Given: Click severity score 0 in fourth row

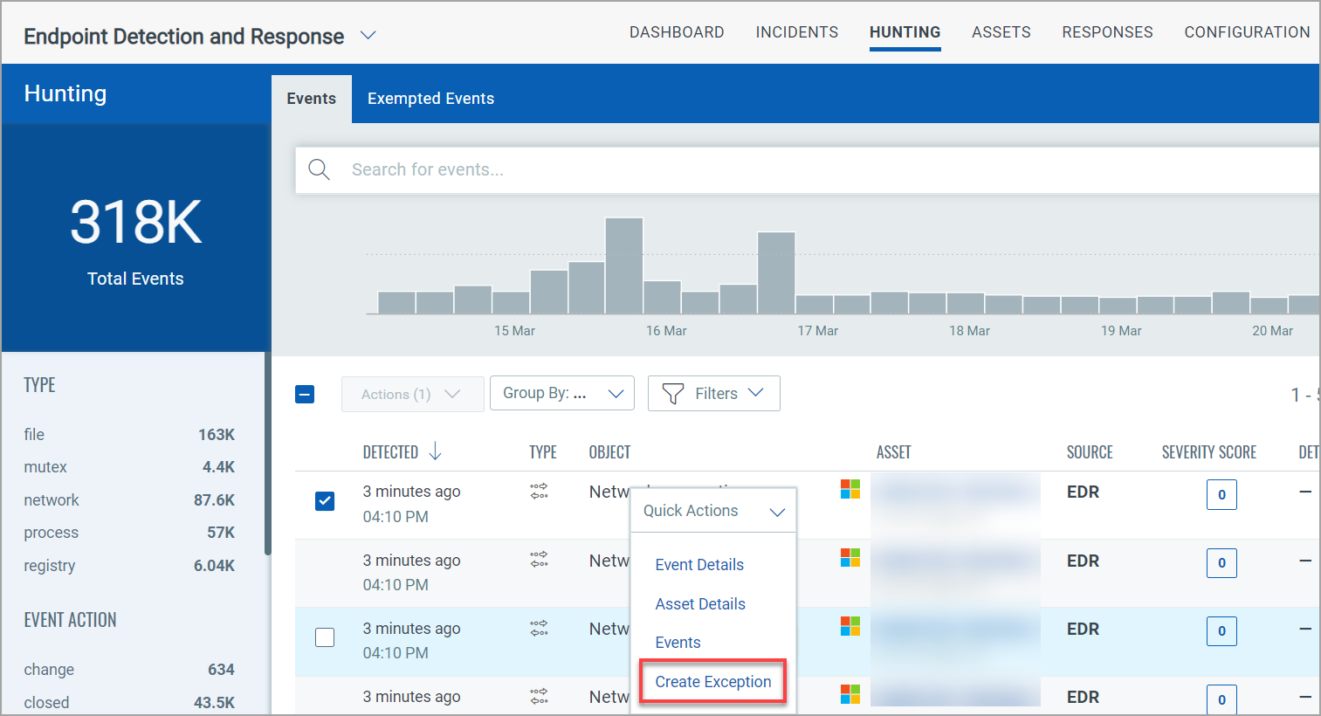Looking at the screenshot, I should [1221, 699].
